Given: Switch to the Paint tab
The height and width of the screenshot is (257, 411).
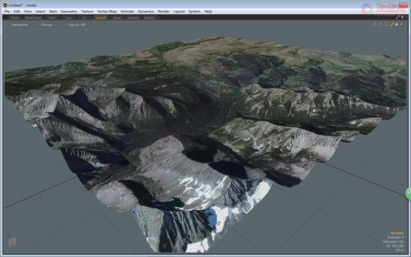Looking at the screenshot, I should click(x=52, y=18).
